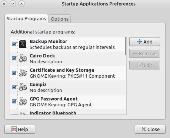The image size is (170, 138).
Task: Click the list's vertical scrollbar handle
Action: 126,46
